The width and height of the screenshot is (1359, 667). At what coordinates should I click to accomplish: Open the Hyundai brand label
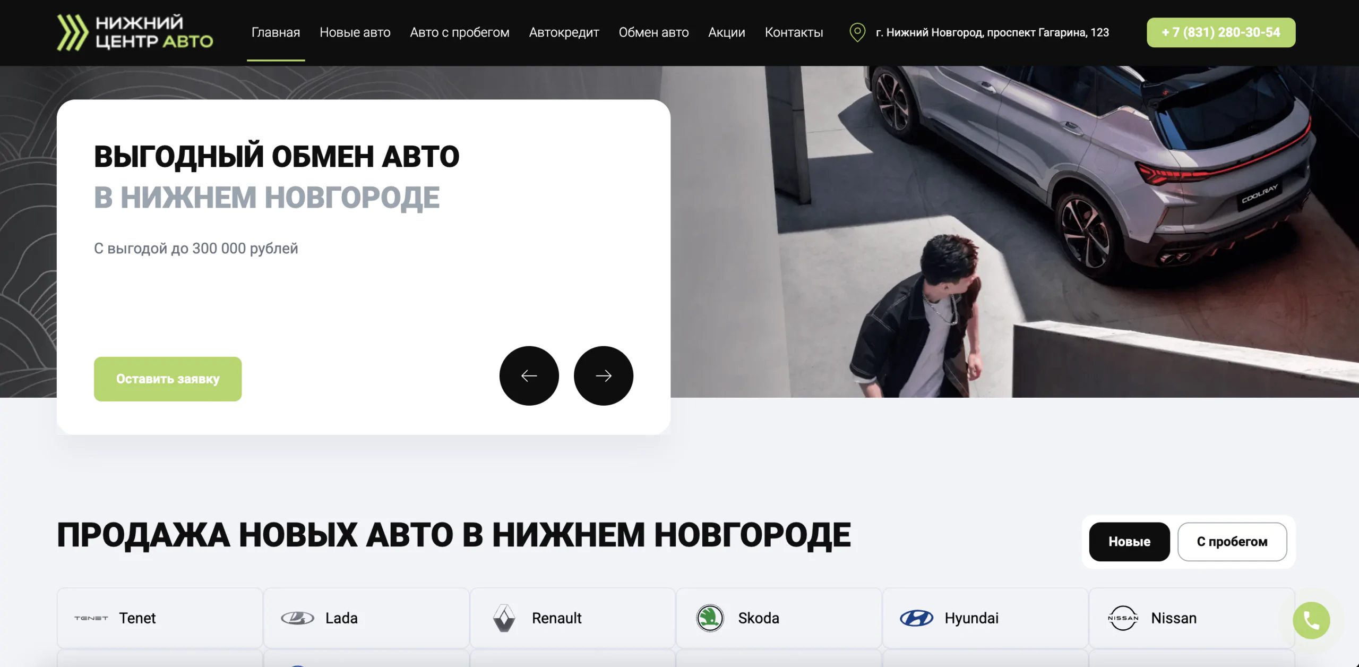coord(971,618)
